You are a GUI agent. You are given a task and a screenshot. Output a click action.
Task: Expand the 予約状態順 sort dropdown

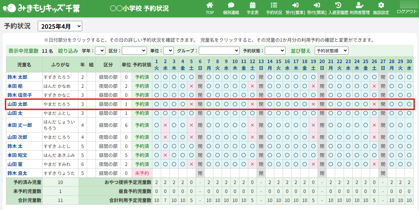tap(331, 51)
